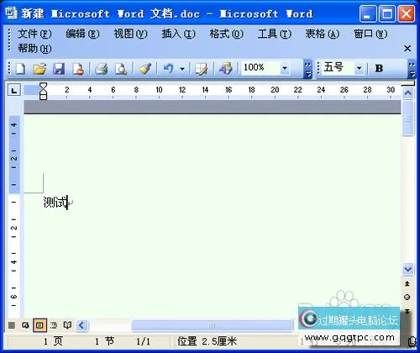
Task: Minimize the Word window
Action: pyautogui.click(x=368, y=13)
